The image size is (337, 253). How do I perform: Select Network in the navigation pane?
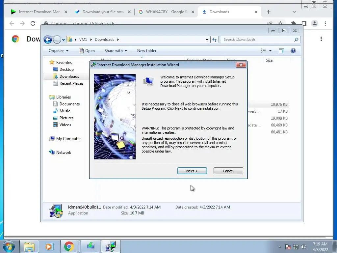pos(64,152)
